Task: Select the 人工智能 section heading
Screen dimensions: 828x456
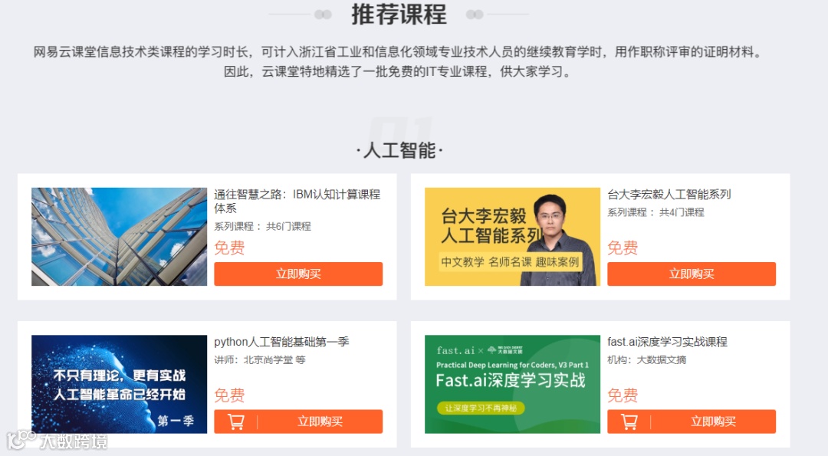Action: coord(399,150)
